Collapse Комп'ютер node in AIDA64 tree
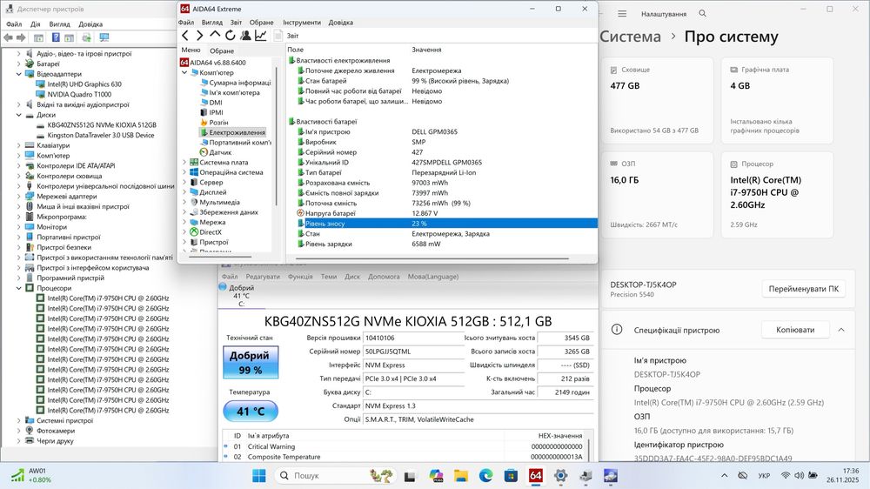This screenshot has width=870, height=489. 184,73
